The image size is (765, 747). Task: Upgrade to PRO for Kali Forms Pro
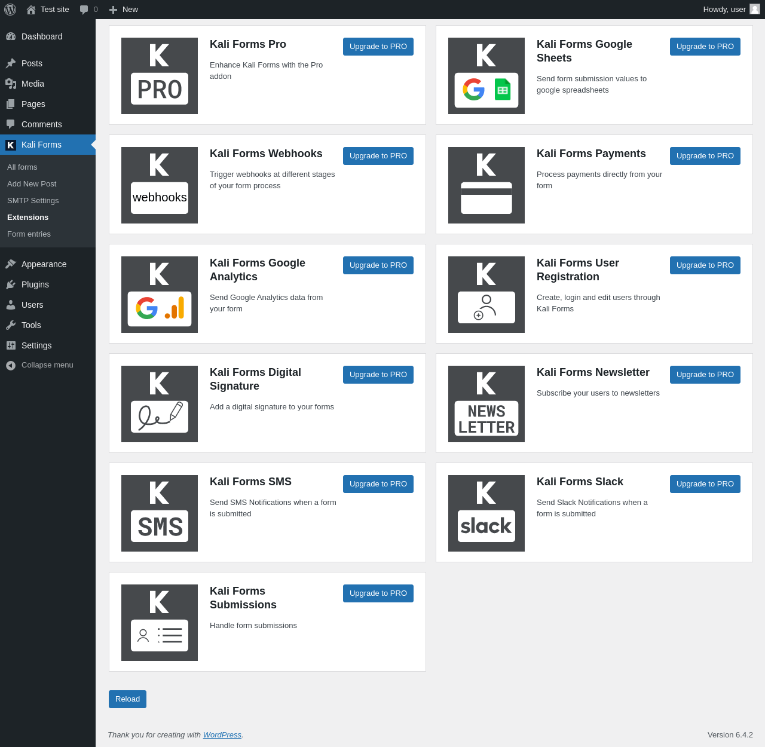(378, 47)
